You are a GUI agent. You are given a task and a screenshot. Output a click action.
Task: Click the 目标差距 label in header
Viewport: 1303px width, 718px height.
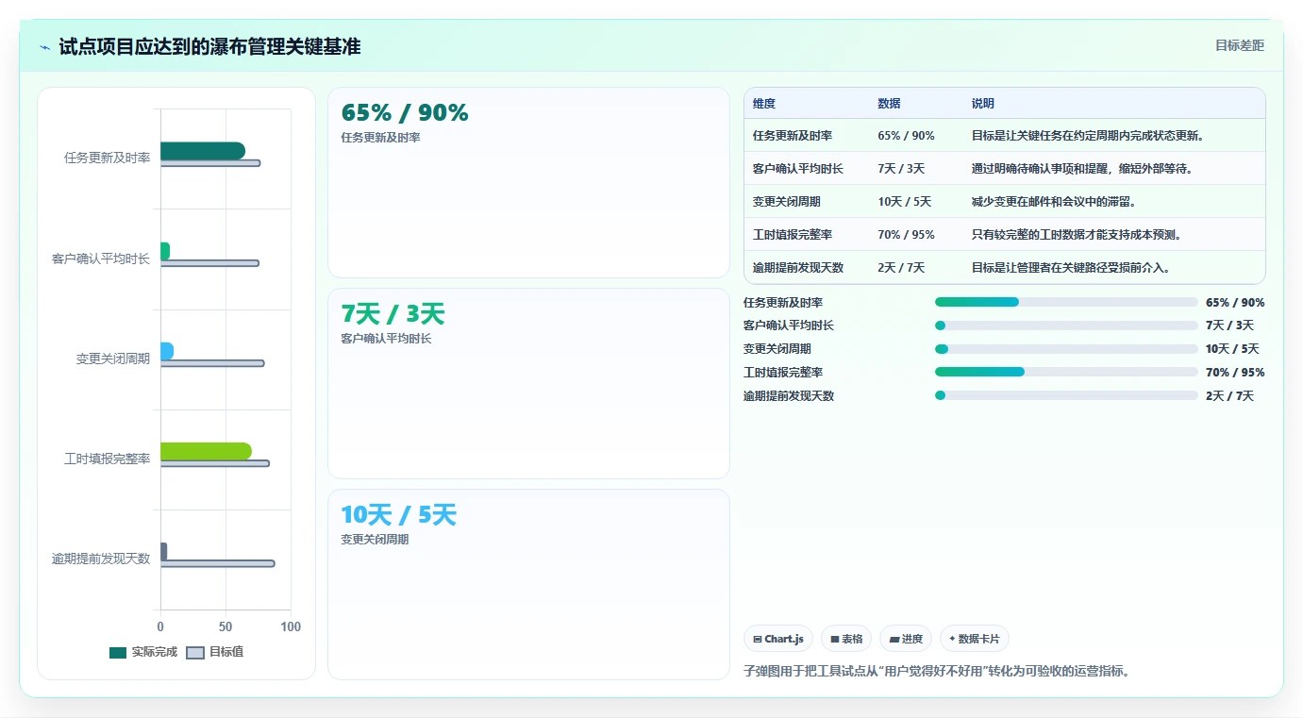coord(1239,45)
